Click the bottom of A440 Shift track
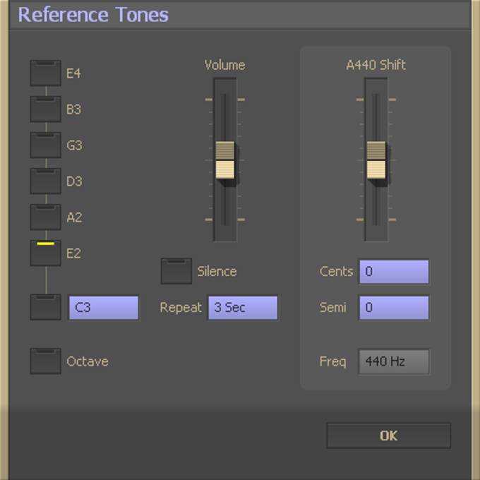This screenshot has width=480, height=480. tap(376, 229)
